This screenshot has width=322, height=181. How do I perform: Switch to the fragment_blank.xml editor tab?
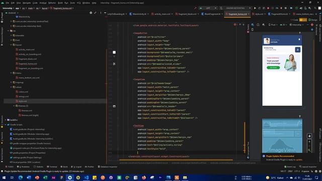click(x=187, y=14)
